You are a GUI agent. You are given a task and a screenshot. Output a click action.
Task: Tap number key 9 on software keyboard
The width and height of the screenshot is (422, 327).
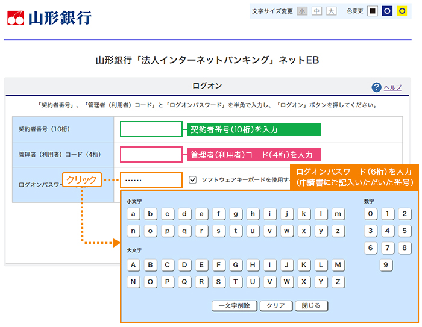tap(386, 265)
